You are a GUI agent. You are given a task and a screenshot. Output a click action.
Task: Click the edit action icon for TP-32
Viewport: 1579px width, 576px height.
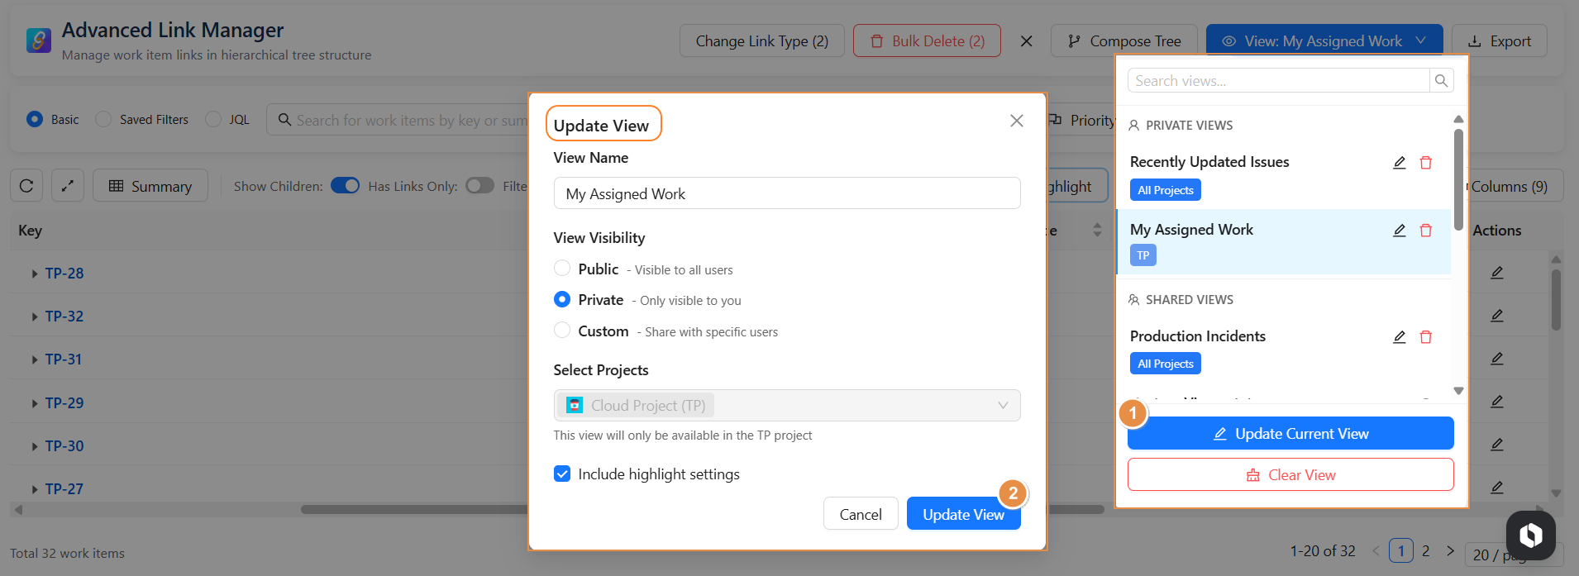[1497, 316]
